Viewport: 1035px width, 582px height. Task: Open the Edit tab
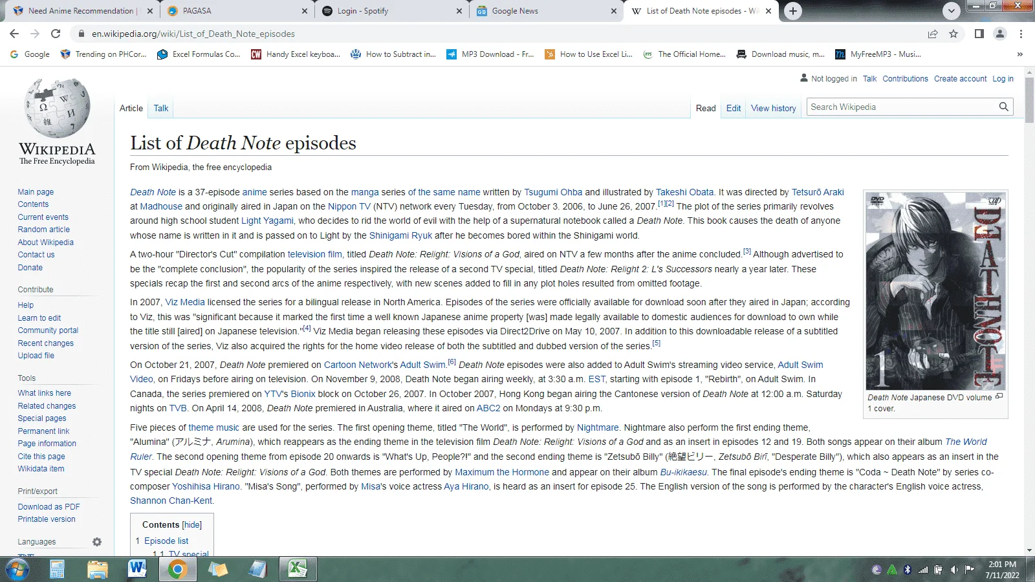point(734,108)
